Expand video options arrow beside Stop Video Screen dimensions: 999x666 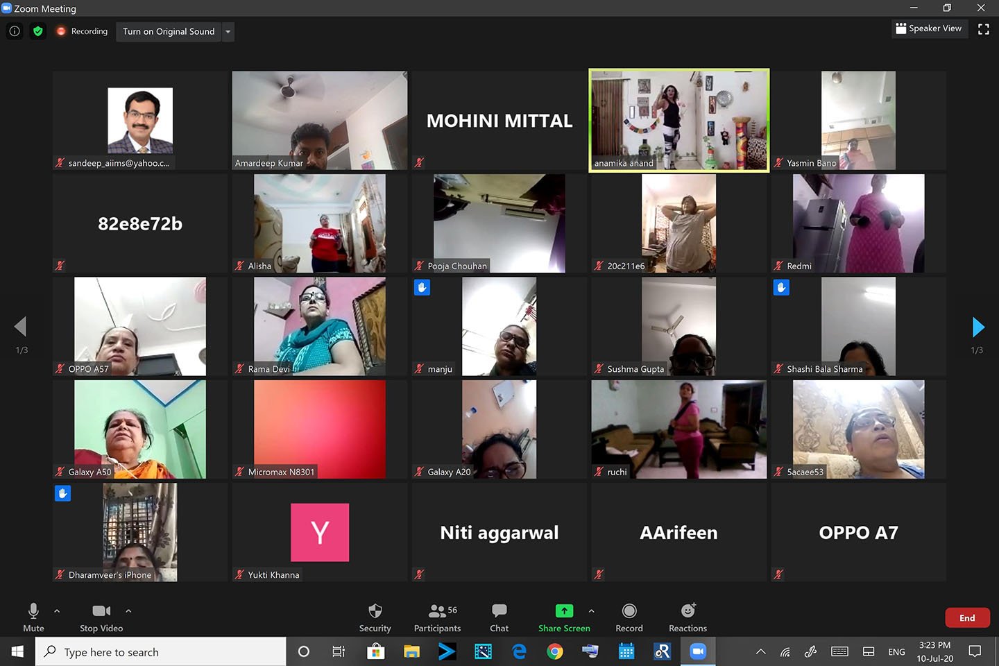point(128,611)
